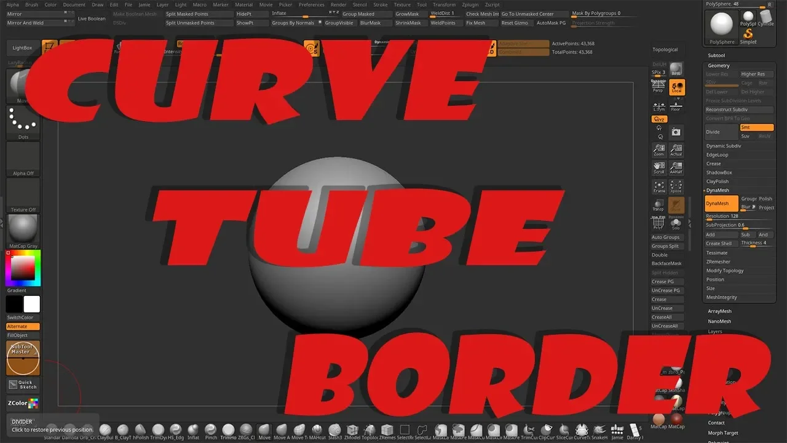This screenshot has height=443, width=787.
Task: Adjust the SubProjection slider
Action: tap(739, 225)
